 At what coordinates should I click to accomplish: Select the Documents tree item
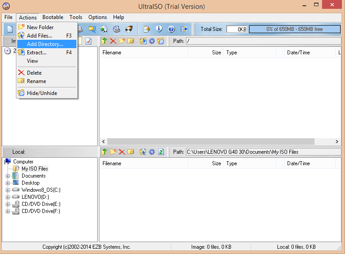click(x=34, y=176)
